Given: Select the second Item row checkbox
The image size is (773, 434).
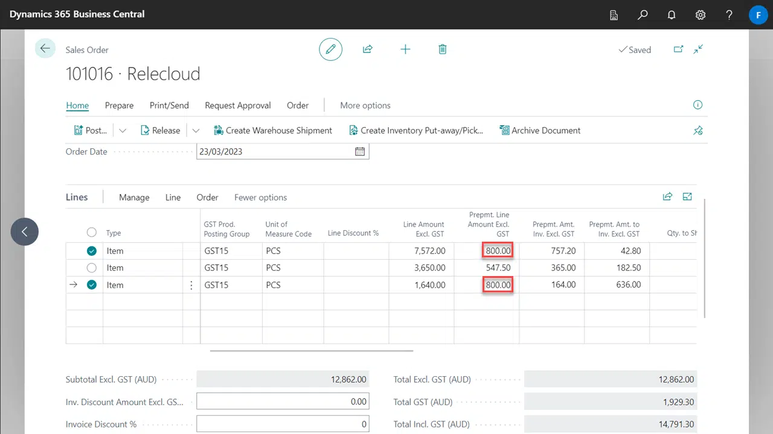Looking at the screenshot, I should tap(92, 268).
